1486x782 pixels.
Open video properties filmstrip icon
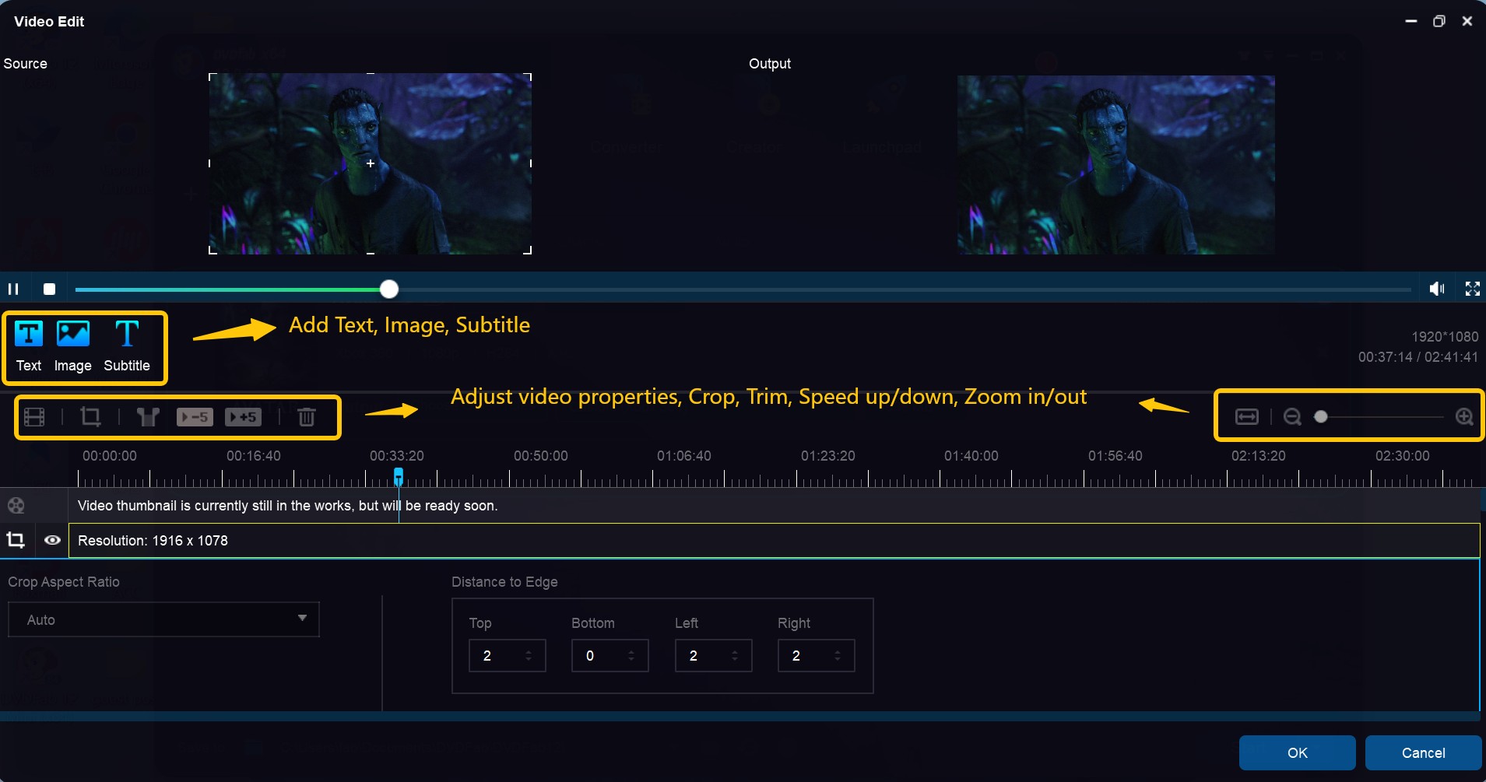pos(34,417)
